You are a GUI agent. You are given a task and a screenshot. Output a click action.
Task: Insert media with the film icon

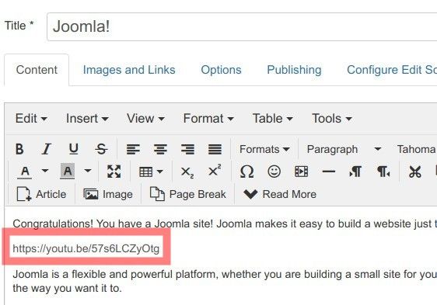[x=301, y=172]
